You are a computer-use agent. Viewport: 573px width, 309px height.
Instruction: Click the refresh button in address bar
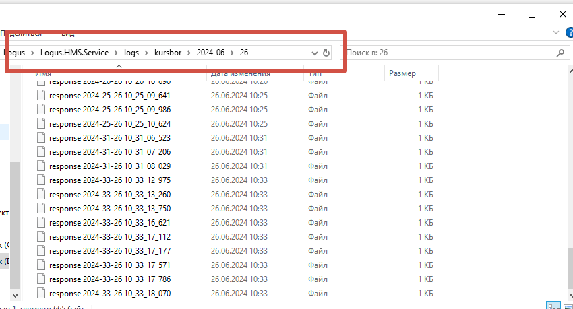(x=326, y=53)
